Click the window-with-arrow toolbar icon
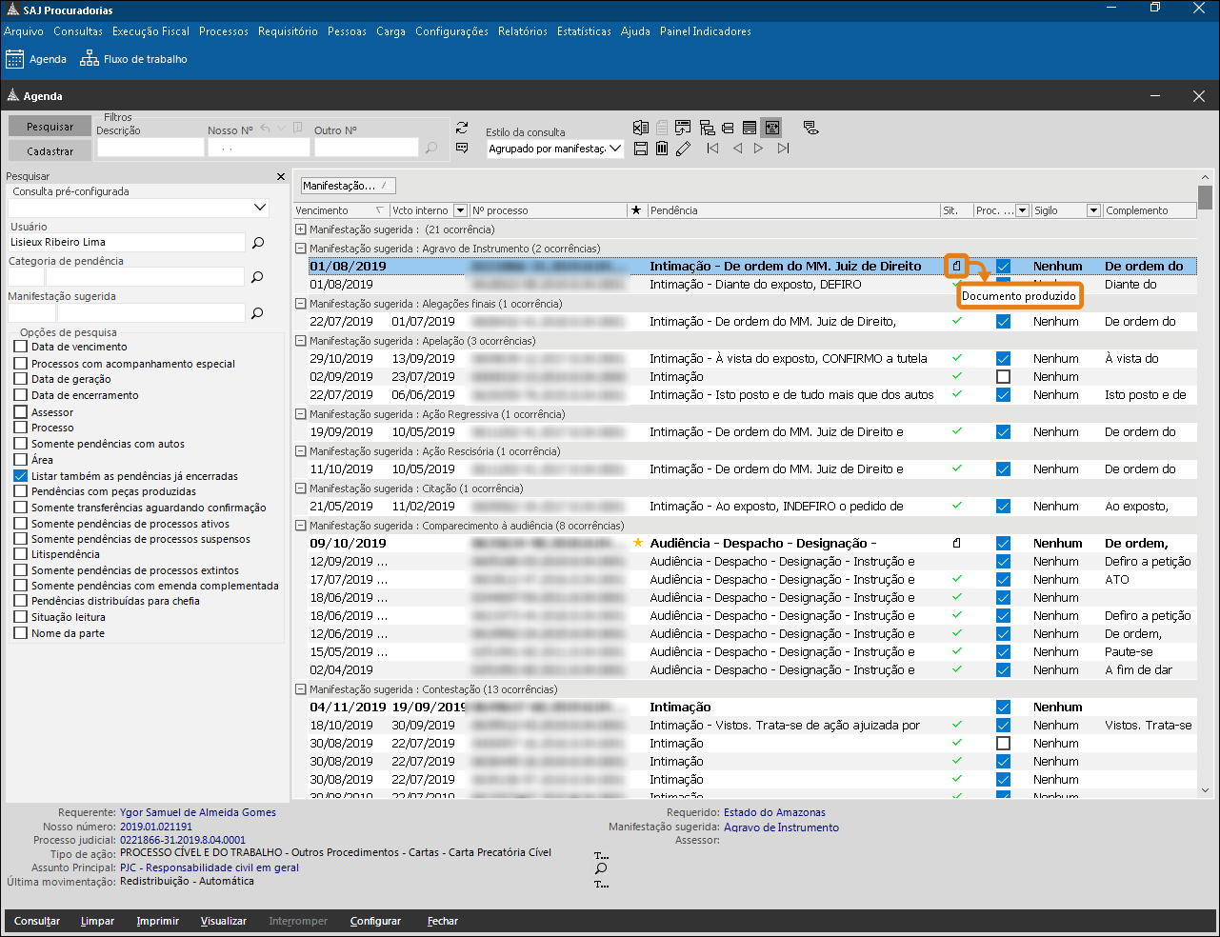This screenshot has height=937, width=1220. [x=683, y=128]
